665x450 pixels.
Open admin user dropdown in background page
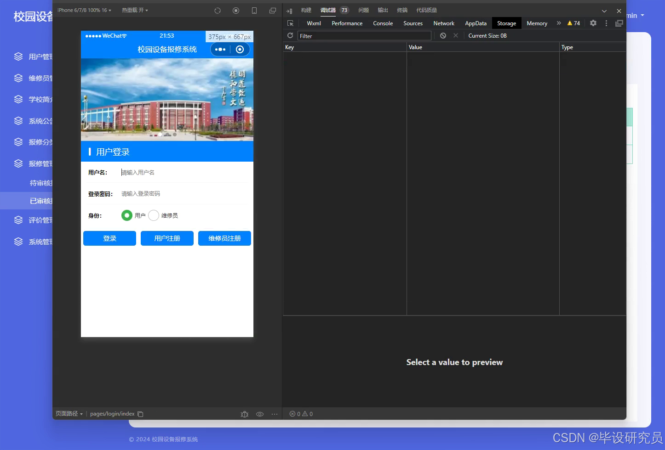(x=635, y=16)
